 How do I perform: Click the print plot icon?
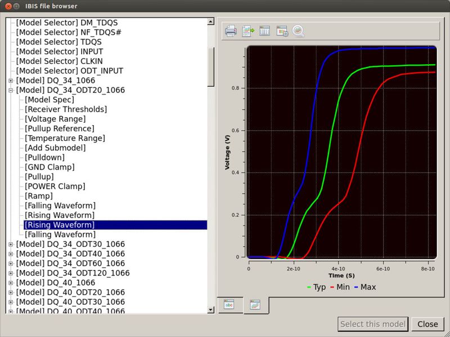(231, 31)
